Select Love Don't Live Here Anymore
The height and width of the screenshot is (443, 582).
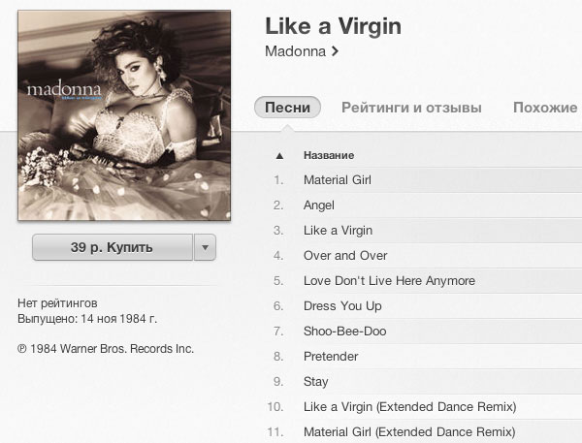424,281
